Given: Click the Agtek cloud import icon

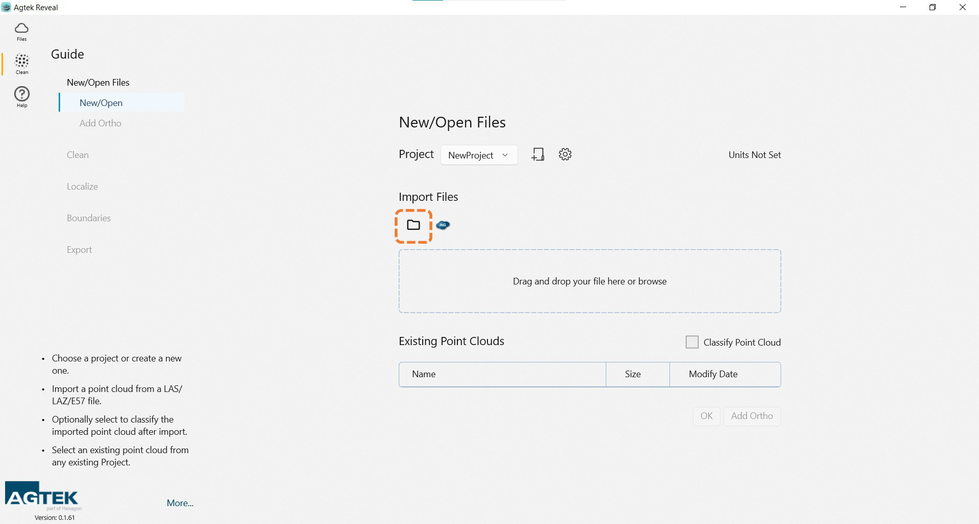Looking at the screenshot, I should (x=443, y=225).
